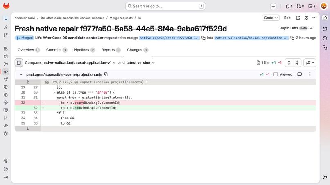Open compare native-validation/causal-application-v1 dropdown
The image size is (330, 185).
click(79, 62)
